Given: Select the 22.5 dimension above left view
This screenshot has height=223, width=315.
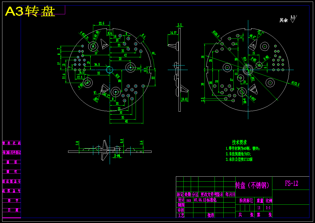Looking at the screenshot, I should [x=101, y=23].
